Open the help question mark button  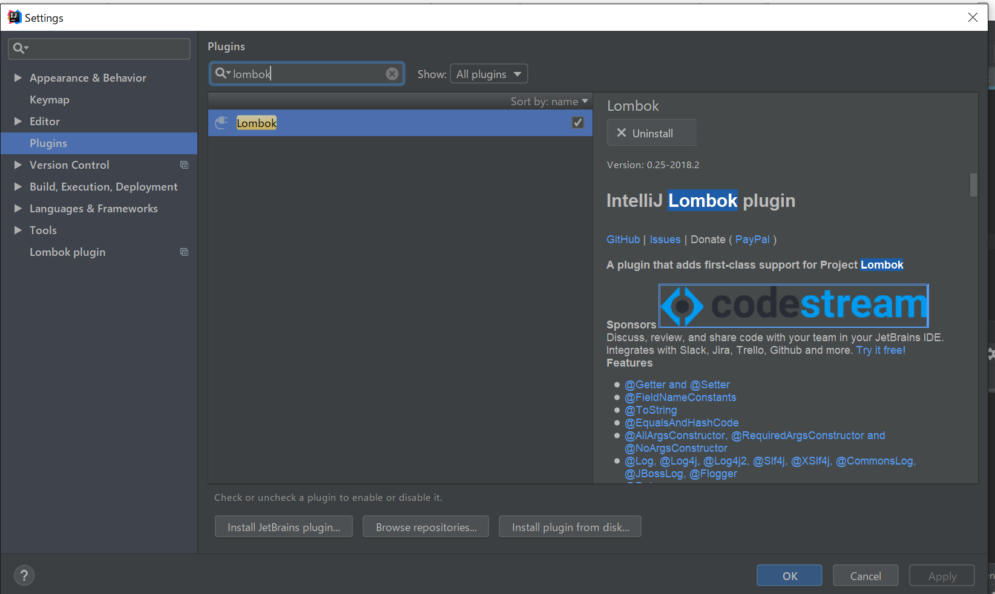(x=24, y=575)
